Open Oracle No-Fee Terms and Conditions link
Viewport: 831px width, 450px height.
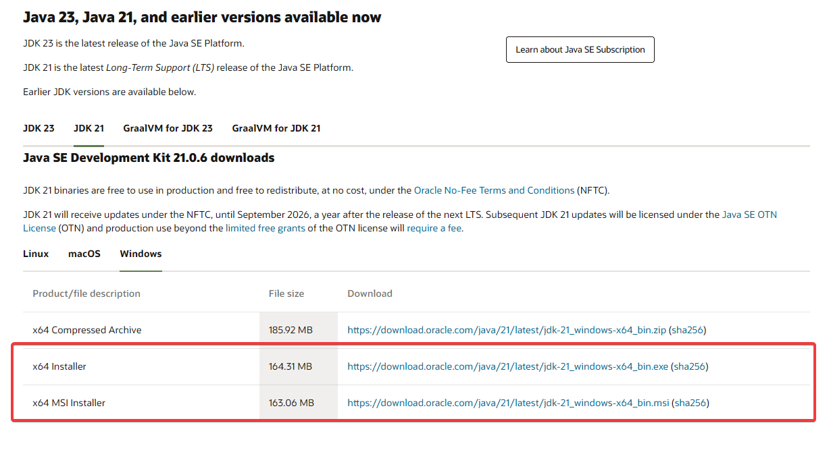click(494, 191)
